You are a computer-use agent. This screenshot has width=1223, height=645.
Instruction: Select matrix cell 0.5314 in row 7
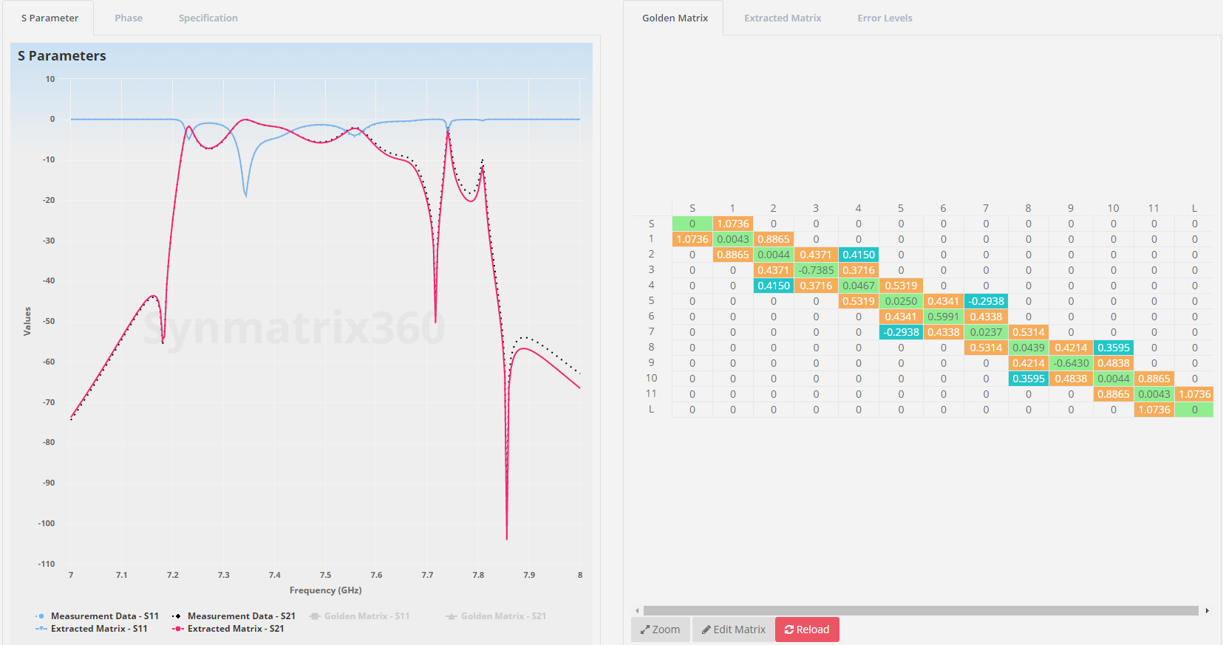click(x=1029, y=332)
